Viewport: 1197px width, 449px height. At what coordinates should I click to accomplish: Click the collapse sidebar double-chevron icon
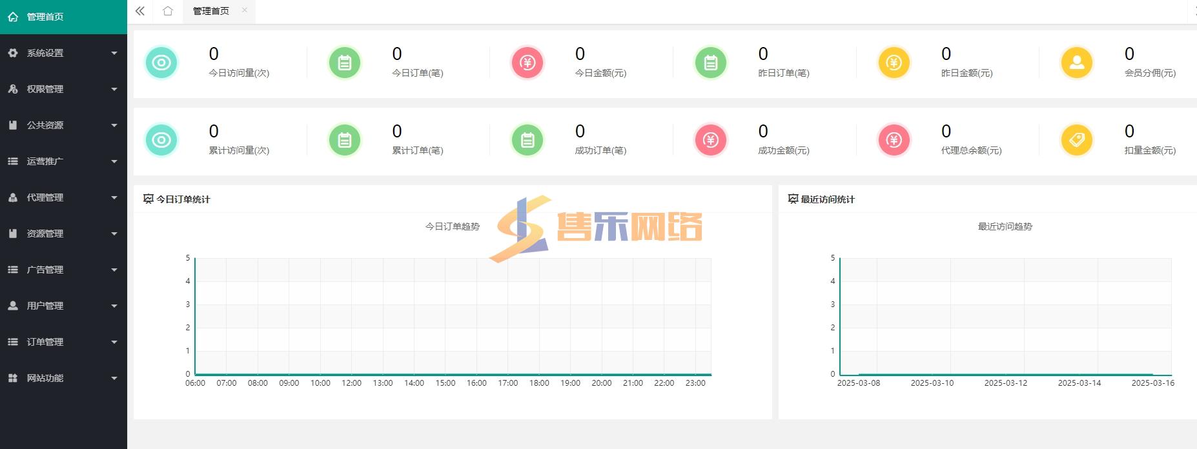(140, 11)
